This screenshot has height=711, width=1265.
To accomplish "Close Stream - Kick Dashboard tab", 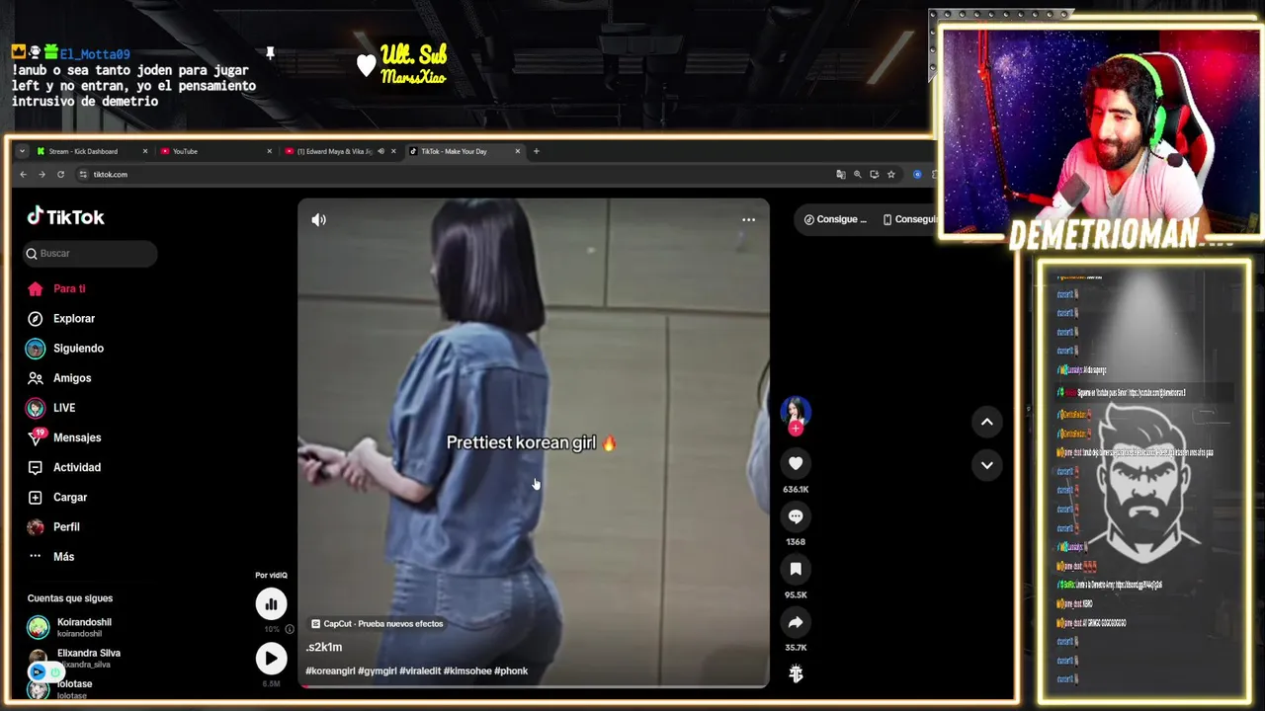I will pyautogui.click(x=144, y=151).
